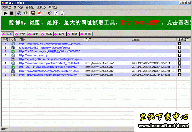Save the list with the floppy disk icon
Image resolution: width=192 pixels, height=132 pixels.
pyautogui.click(x=33, y=13)
